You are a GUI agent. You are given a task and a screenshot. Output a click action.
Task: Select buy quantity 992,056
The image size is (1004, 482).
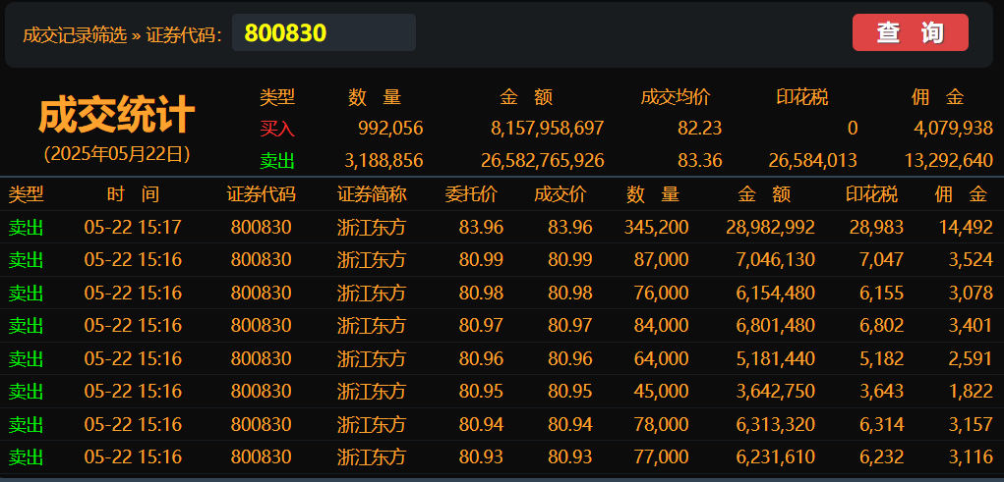tap(390, 129)
